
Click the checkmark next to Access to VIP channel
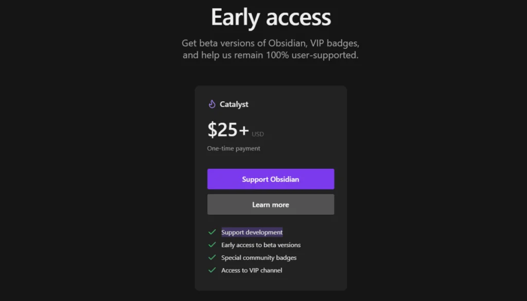pos(212,270)
